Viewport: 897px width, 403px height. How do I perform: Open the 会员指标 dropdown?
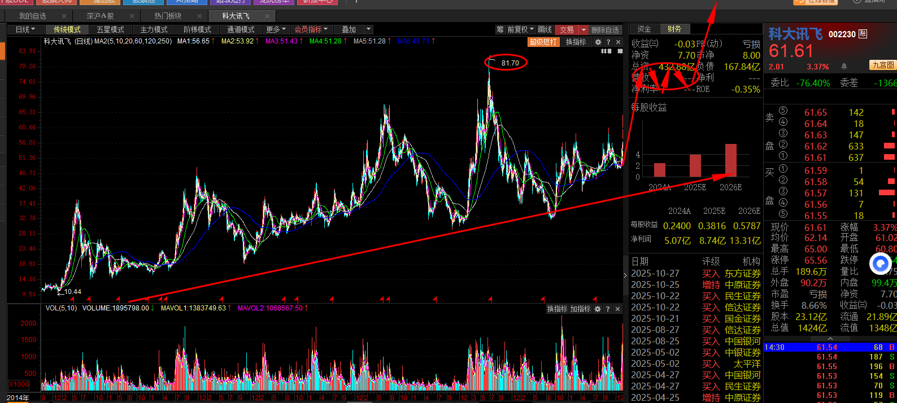tap(311, 29)
